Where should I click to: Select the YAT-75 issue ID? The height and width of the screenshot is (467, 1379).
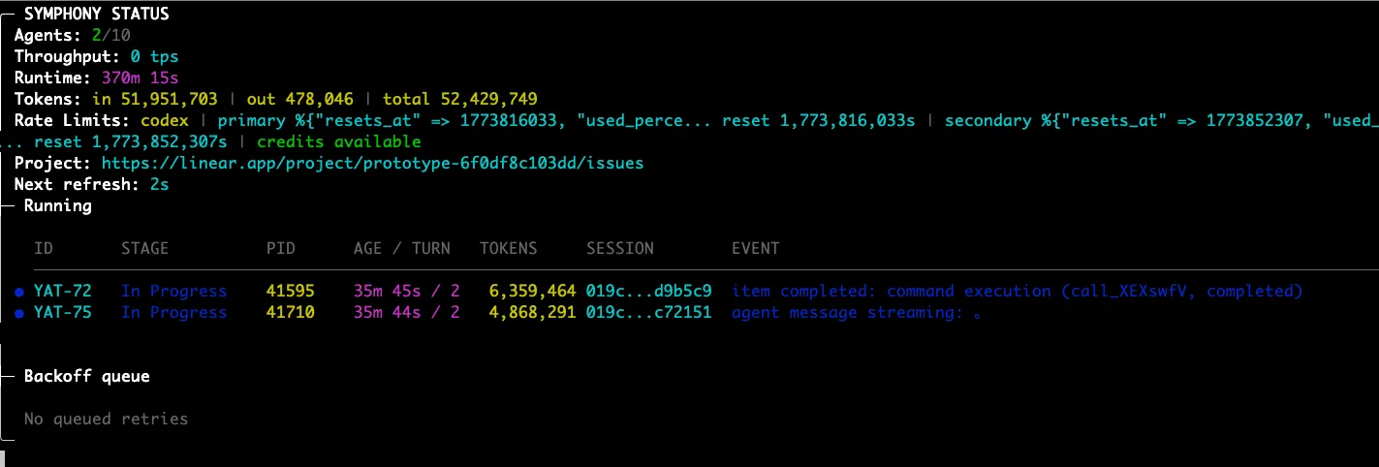62,312
